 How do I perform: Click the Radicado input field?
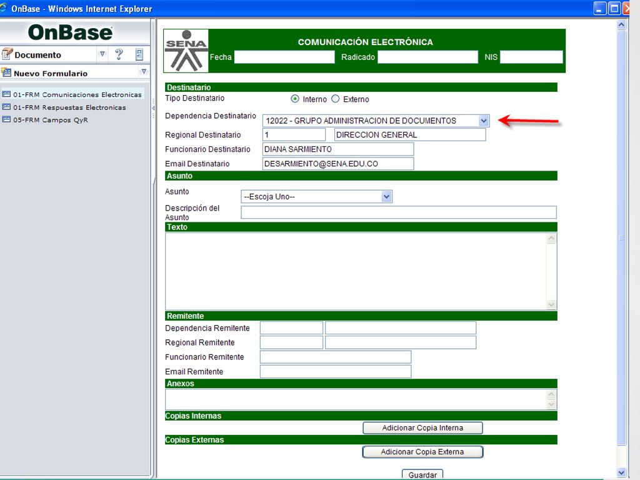[x=427, y=57]
